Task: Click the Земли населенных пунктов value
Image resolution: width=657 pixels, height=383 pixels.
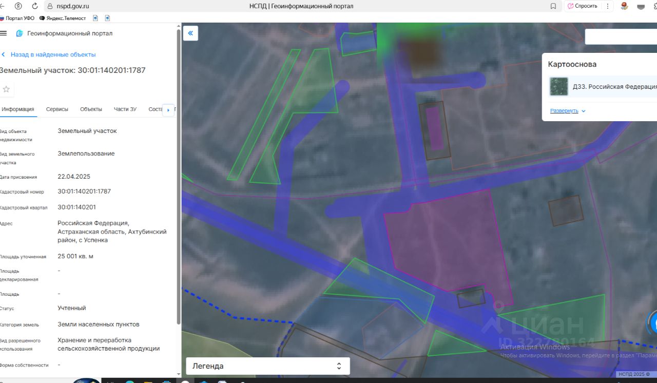Action: point(99,324)
